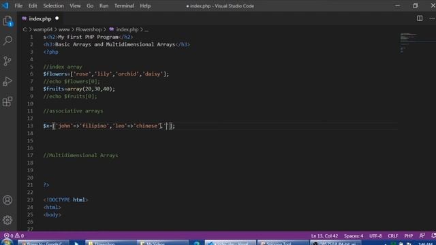Viewport: 436px width, 245px height.
Task: Click the 'Basic Arrays and Multidimensional Arrays' heading text
Action: click(115, 44)
